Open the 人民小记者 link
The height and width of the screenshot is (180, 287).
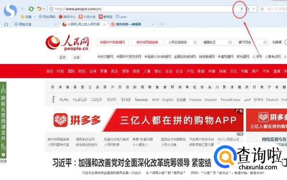[x=169, y=145]
